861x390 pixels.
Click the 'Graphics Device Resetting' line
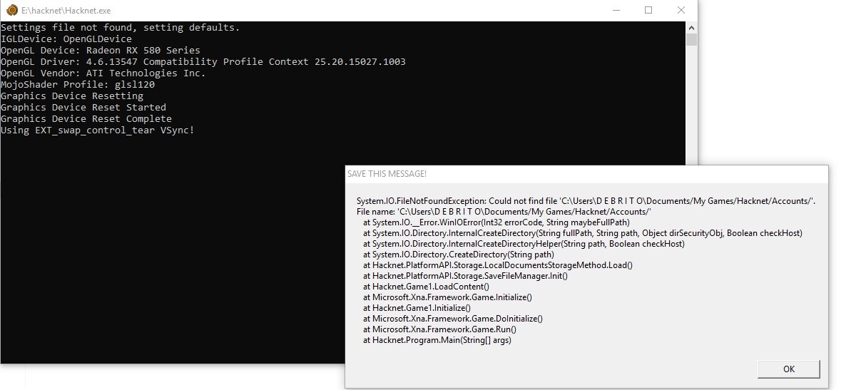(72, 96)
